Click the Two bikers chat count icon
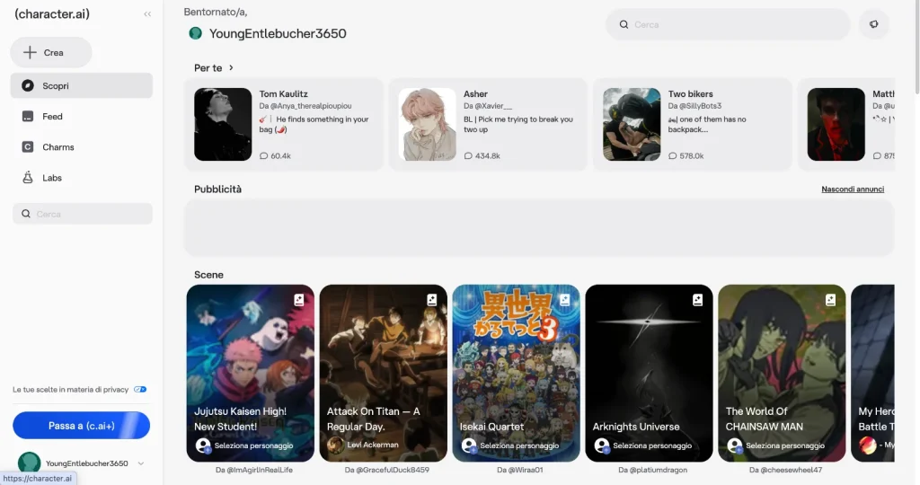Image resolution: width=920 pixels, height=485 pixels. [x=672, y=156]
